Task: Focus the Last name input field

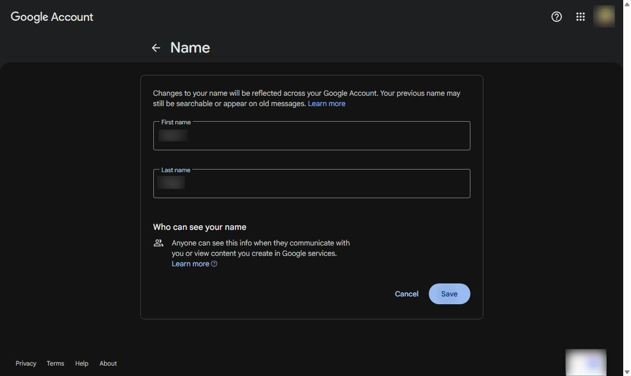Action: tap(312, 184)
